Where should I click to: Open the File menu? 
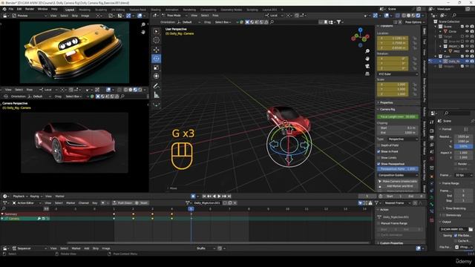tap(11, 9)
